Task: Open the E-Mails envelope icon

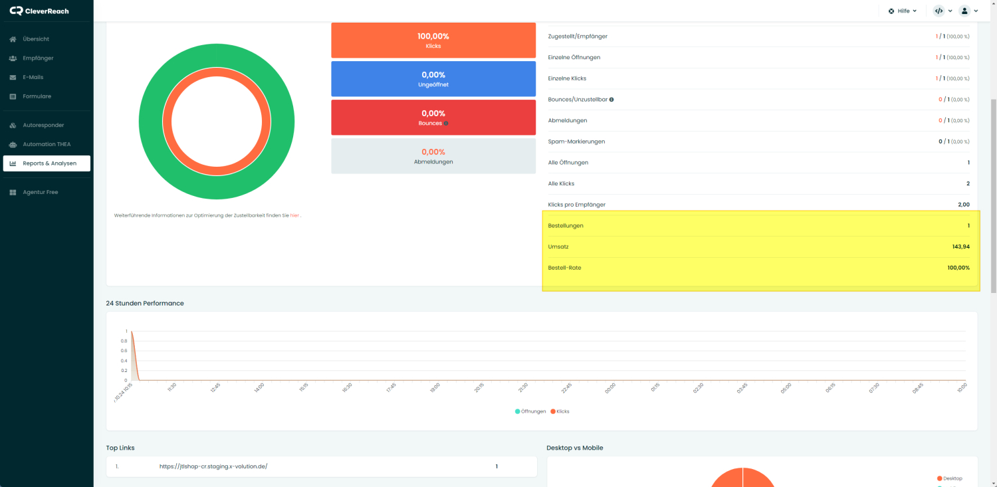Action: coord(12,77)
